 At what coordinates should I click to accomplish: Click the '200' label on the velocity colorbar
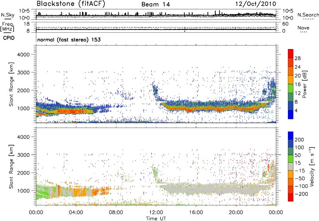pos(299,140)
